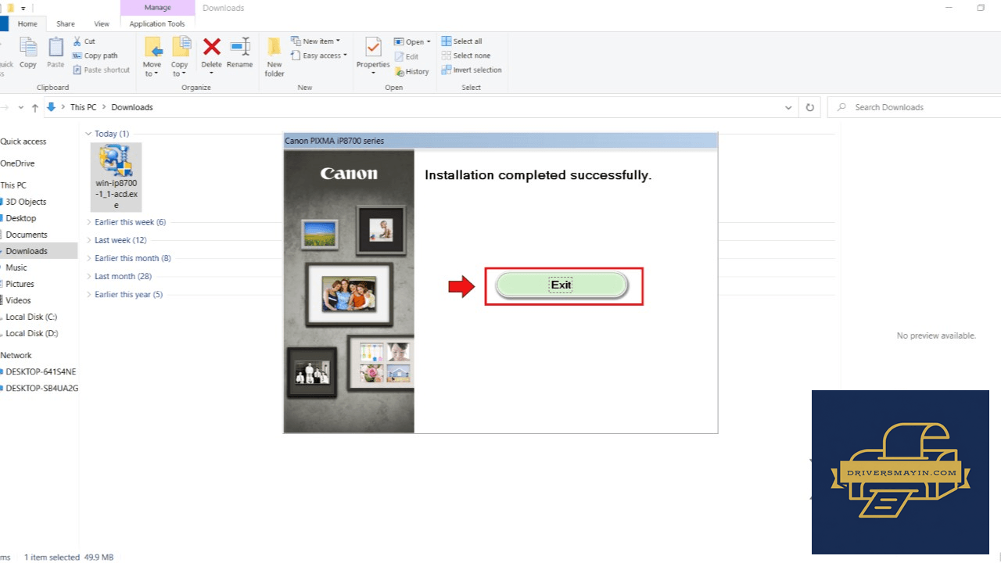Click Invert selection in the ribbon
The height and width of the screenshot is (563, 1001).
tap(472, 70)
